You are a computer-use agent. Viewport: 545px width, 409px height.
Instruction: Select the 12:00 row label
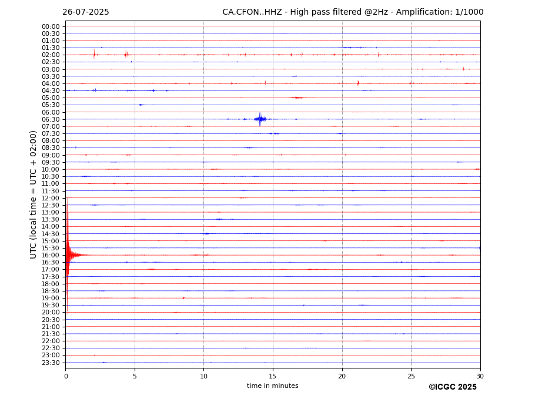(51, 198)
